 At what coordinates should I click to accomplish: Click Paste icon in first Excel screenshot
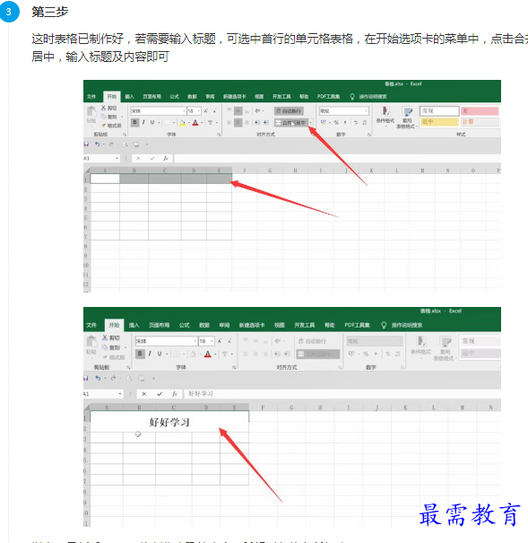tap(91, 112)
